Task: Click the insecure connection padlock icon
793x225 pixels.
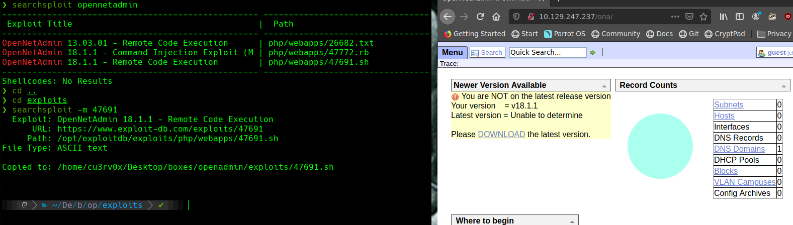Action: coord(531,17)
